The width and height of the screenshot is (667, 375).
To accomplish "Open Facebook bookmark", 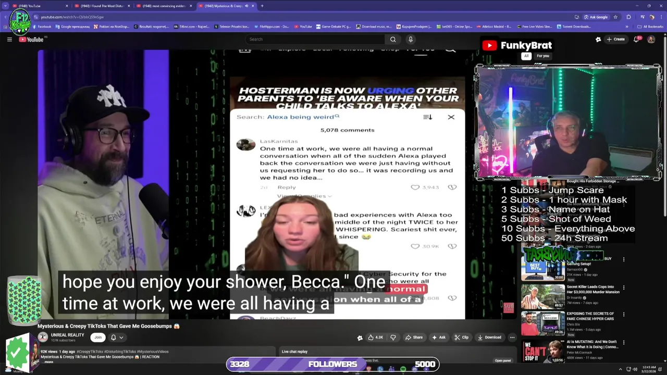I will tap(41, 27).
